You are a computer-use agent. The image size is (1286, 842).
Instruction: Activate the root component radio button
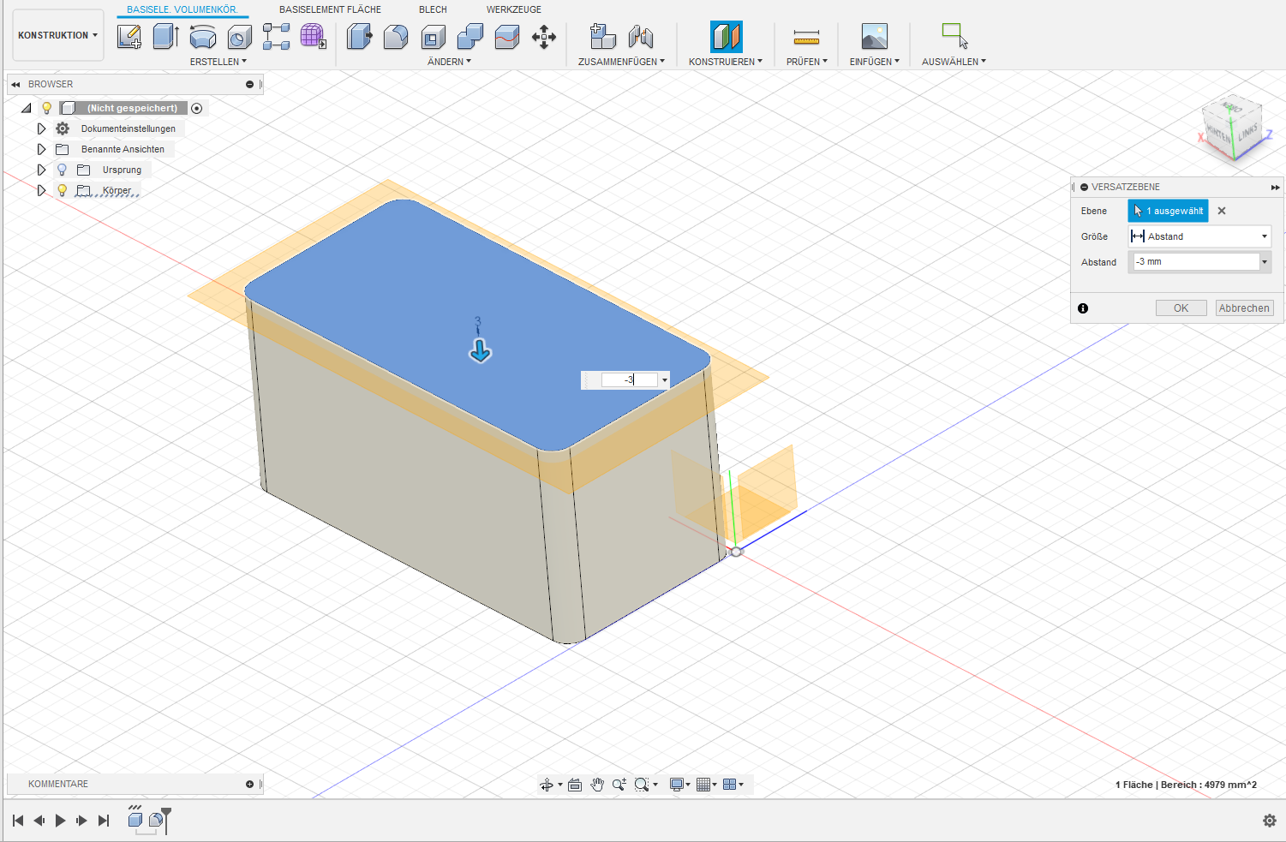(x=197, y=108)
